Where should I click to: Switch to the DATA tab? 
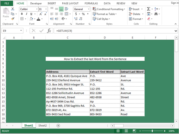point(107,3)
